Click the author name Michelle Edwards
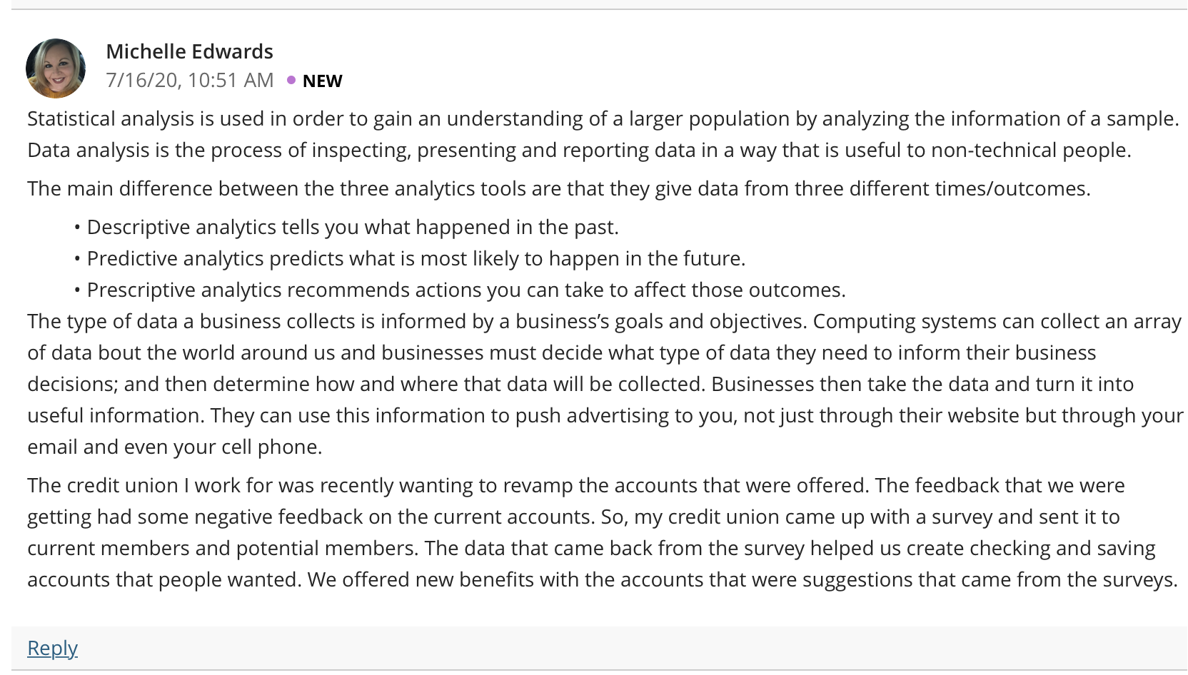 point(189,51)
